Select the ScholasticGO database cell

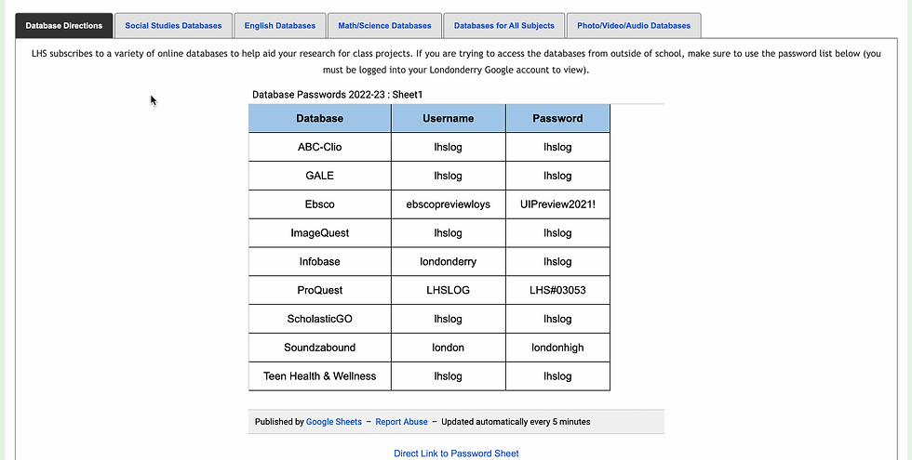click(x=320, y=319)
